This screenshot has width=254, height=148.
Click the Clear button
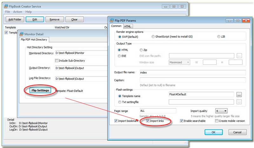pos(75,19)
